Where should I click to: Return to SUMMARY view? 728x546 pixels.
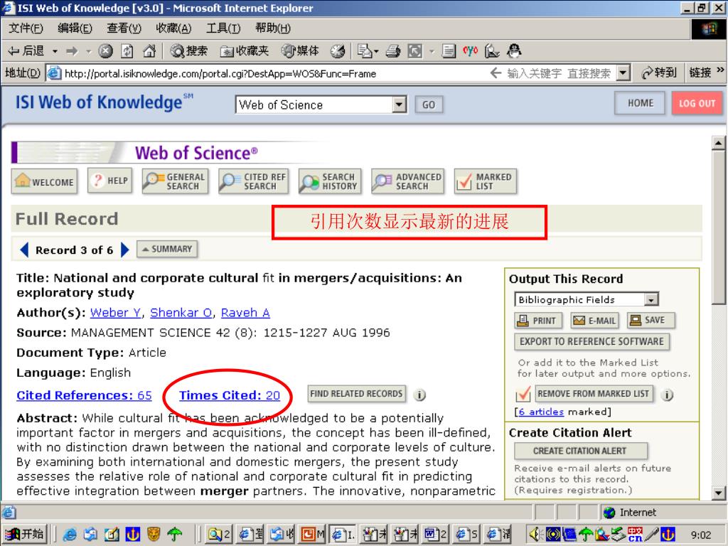(x=167, y=250)
